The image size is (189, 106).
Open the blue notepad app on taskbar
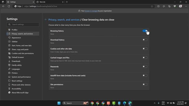pos(119,103)
